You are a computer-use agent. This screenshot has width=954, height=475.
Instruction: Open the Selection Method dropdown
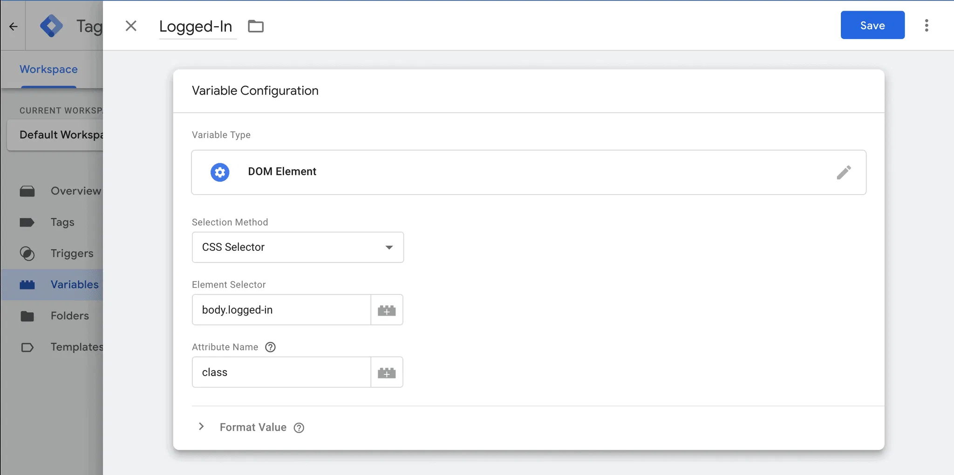(298, 248)
